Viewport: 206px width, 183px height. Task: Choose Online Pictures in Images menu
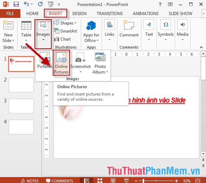61,63
